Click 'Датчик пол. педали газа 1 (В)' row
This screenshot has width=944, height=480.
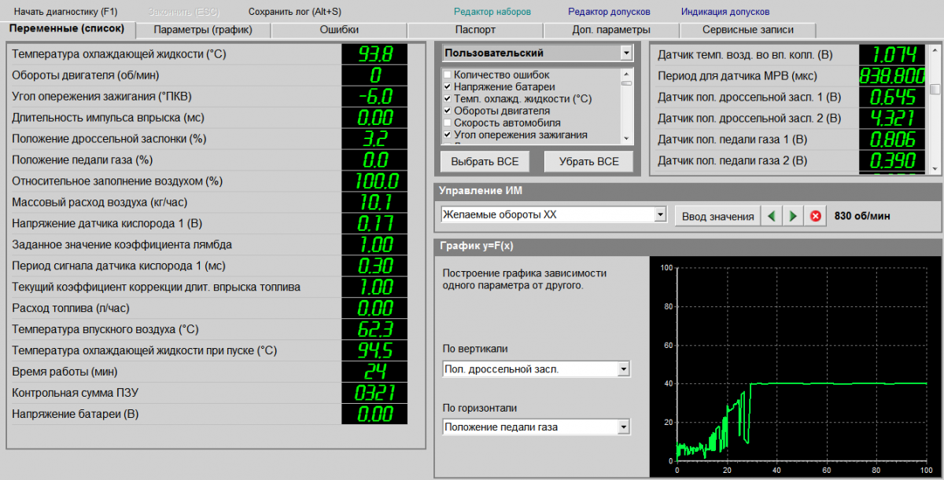point(790,140)
